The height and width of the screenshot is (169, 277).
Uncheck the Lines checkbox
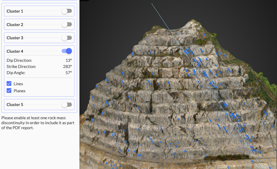9,84
